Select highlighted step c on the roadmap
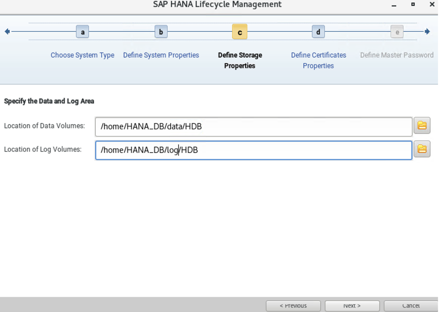 point(240,32)
